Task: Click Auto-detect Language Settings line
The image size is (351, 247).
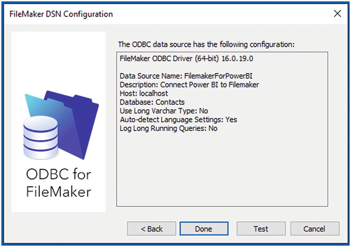Action: click(x=179, y=120)
